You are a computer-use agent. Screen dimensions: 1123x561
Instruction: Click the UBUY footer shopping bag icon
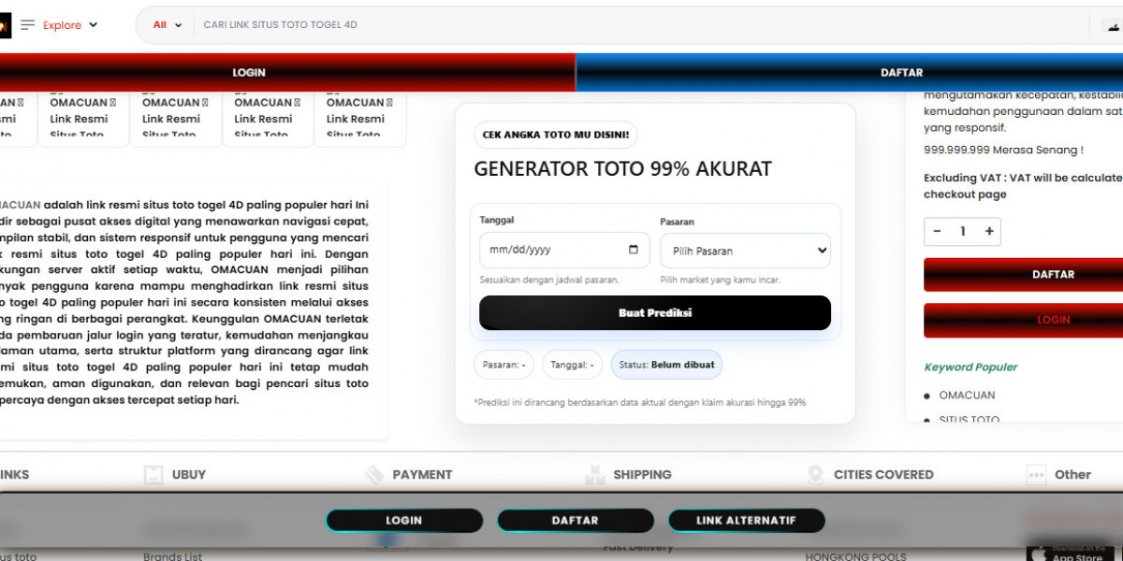tap(153, 475)
